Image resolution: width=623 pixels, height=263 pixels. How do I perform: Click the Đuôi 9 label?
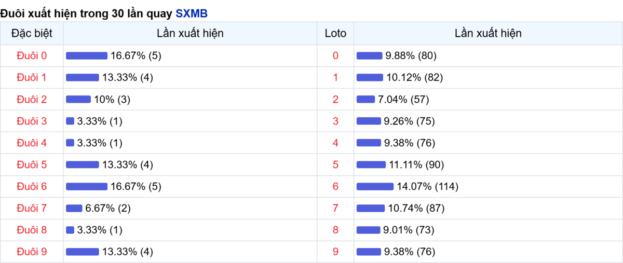coord(32,252)
